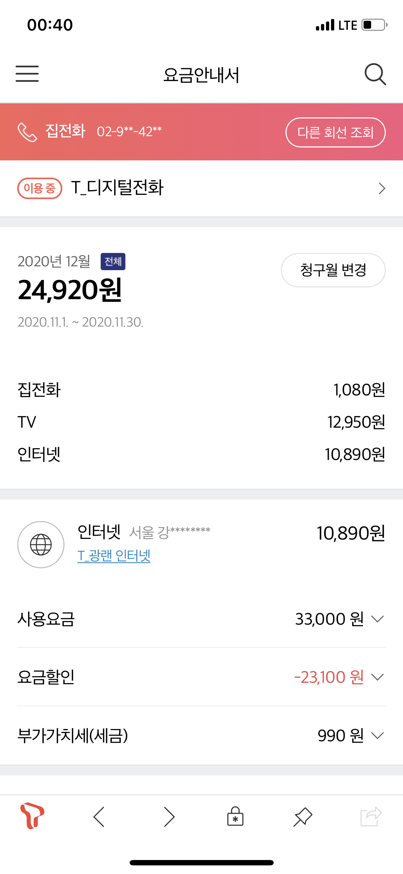Select the 인터넷 10,890원 summary row
The height and width of the screenshot is (874, 403).
(x=201, y=454)
